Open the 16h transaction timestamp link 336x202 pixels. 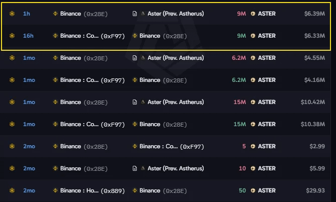tap(28, 36)
